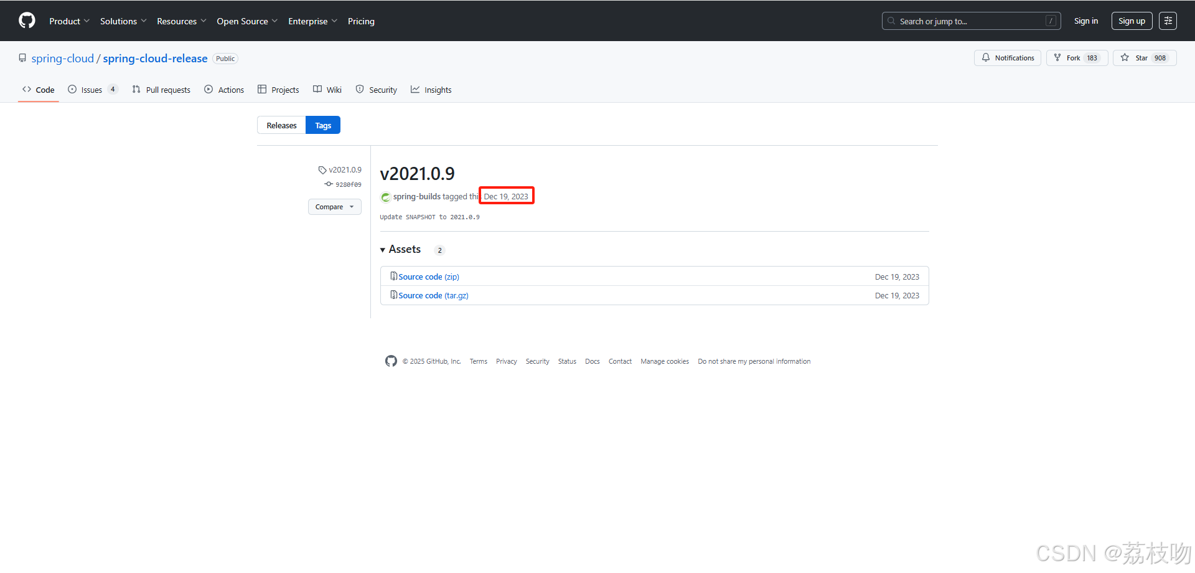Open the Security tab
The width and height of the screenshot is (1195, 573).
376,90
